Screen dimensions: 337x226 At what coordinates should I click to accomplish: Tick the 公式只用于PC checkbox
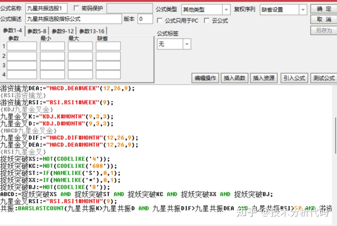tap(160, 21)
